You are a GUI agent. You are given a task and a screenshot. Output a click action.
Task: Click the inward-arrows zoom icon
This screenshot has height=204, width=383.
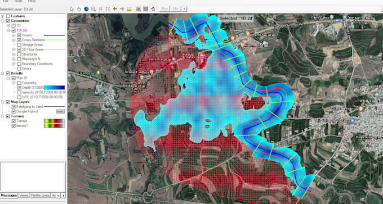[x=100, y=9]
